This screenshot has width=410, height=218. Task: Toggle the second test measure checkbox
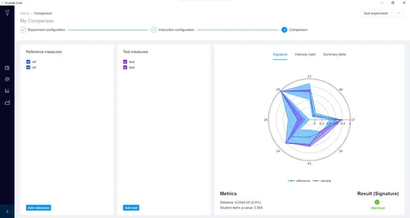point(126,67)
